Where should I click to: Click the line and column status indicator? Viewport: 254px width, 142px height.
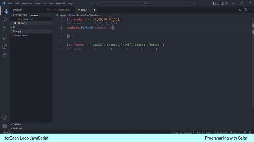point(176,133)
